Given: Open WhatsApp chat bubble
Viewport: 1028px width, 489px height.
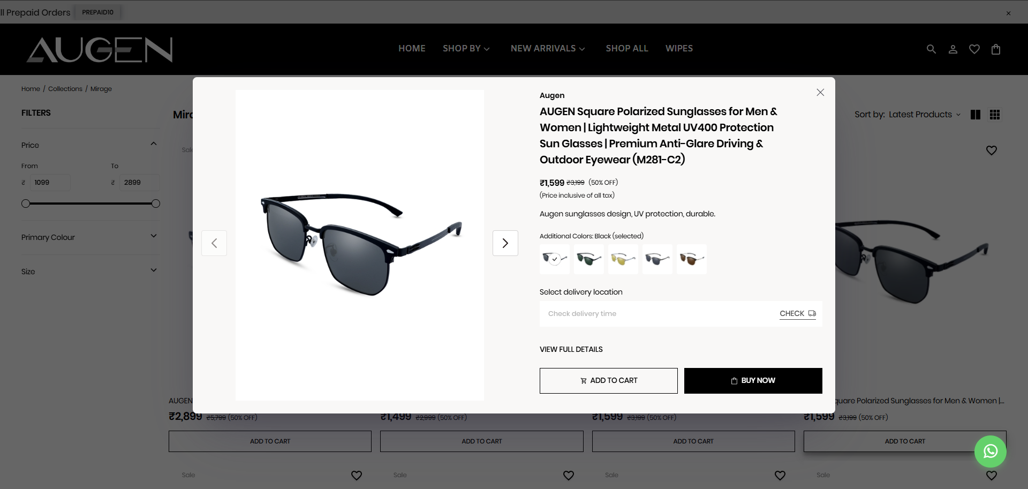Looking at the screenshot, I should [x=991, y=452].
